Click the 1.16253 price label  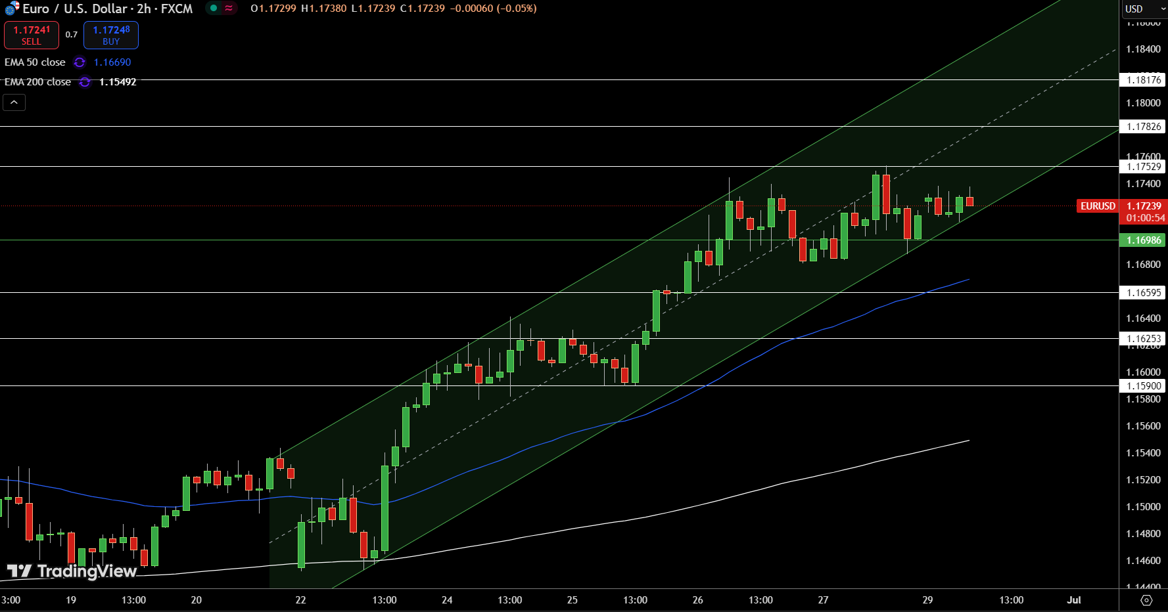coord(1143,339)
